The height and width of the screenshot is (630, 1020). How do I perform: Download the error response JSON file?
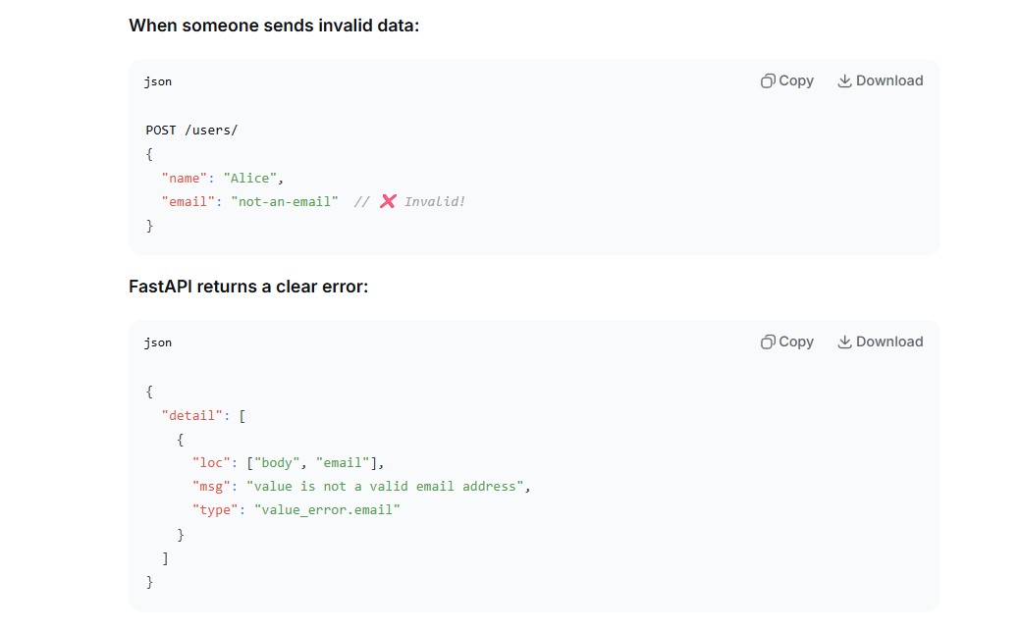[x=881, y=341]
